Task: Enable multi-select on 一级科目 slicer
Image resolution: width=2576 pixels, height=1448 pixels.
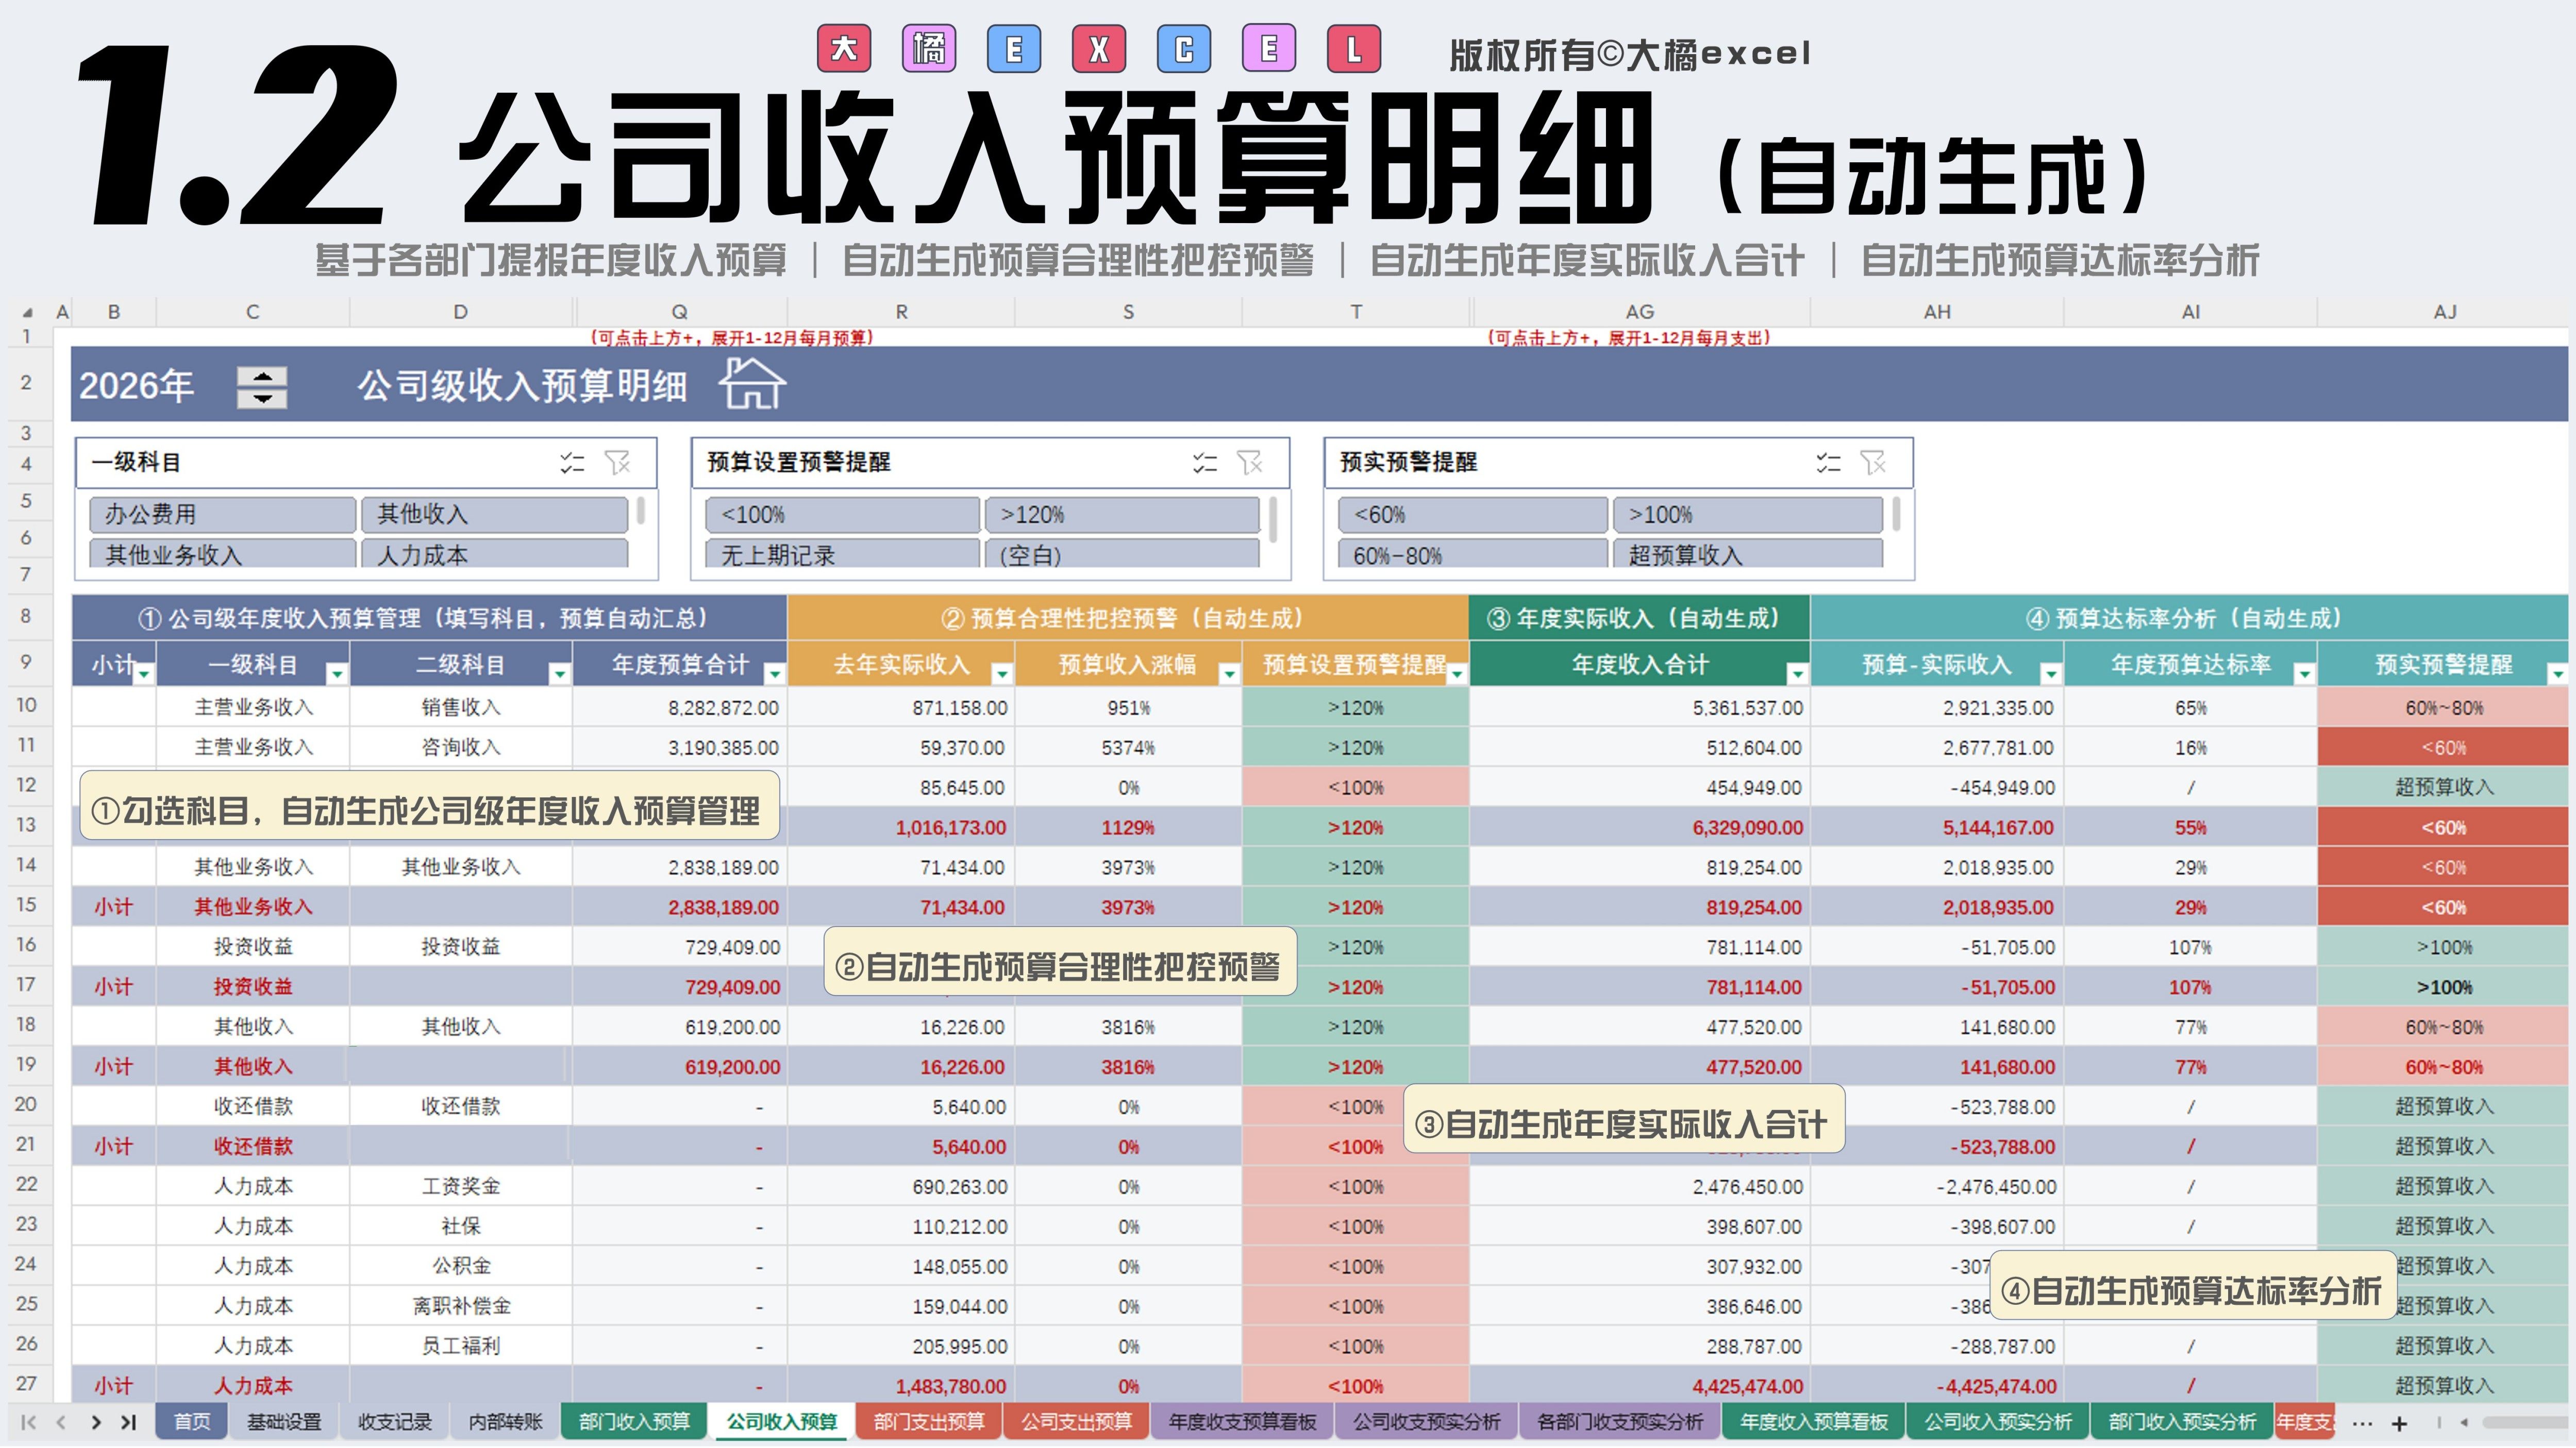Action: tap(572, 463)
